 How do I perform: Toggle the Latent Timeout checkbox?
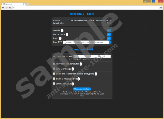pyautogui.click(x=54, y=84)
